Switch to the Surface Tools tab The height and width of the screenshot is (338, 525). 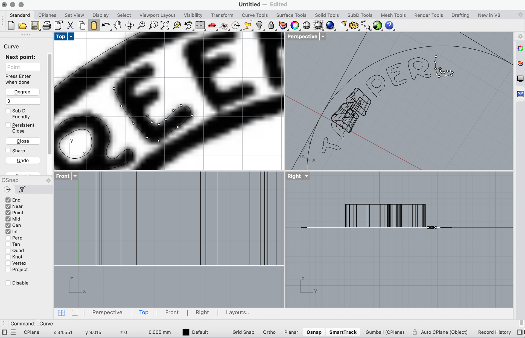[x=291, y=15]
